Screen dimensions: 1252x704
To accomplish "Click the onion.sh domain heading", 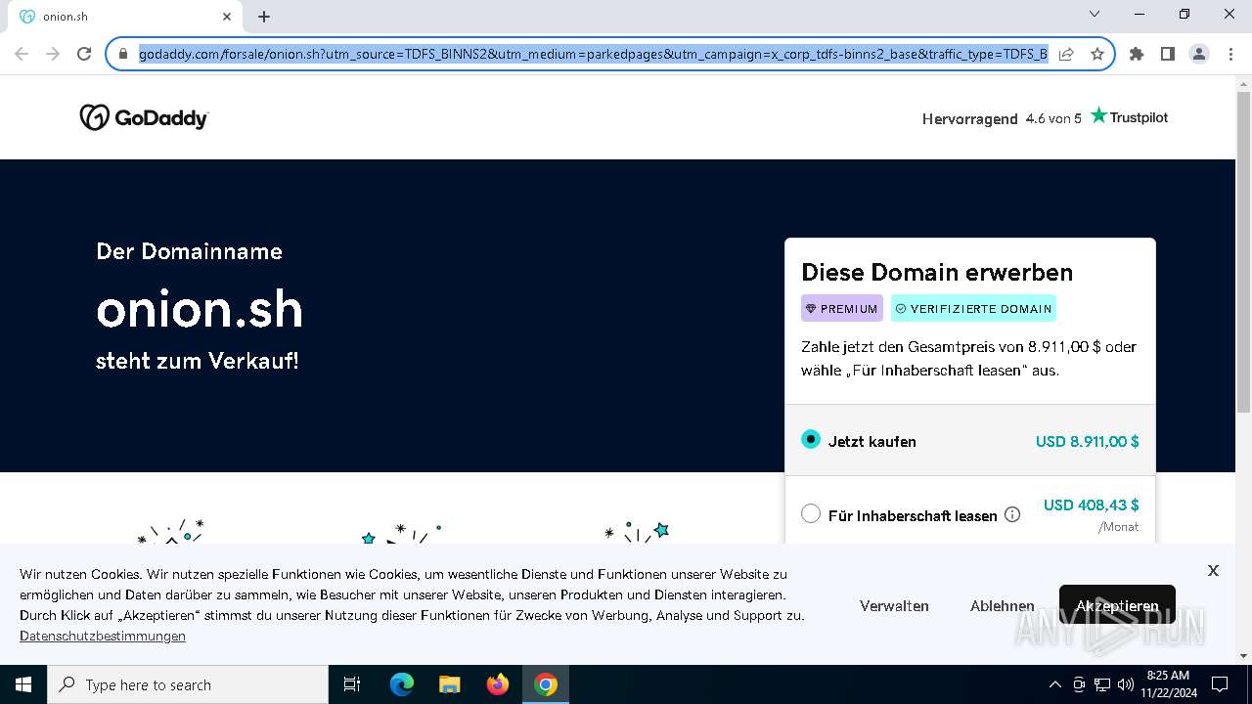I will coord(200,309).
